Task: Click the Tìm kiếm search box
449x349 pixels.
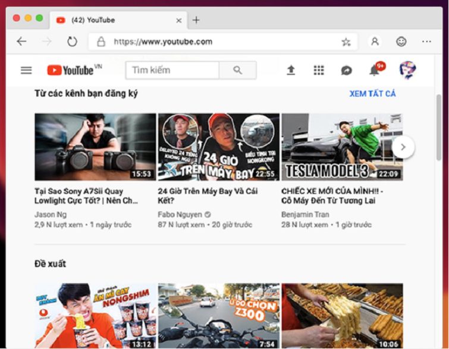Action: tap(172, 70)
